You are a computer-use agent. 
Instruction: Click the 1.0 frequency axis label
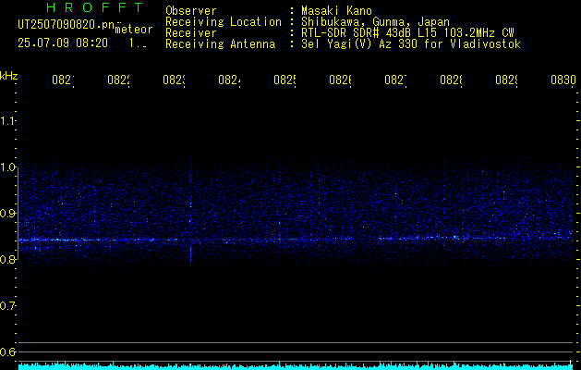click(7, 167)
